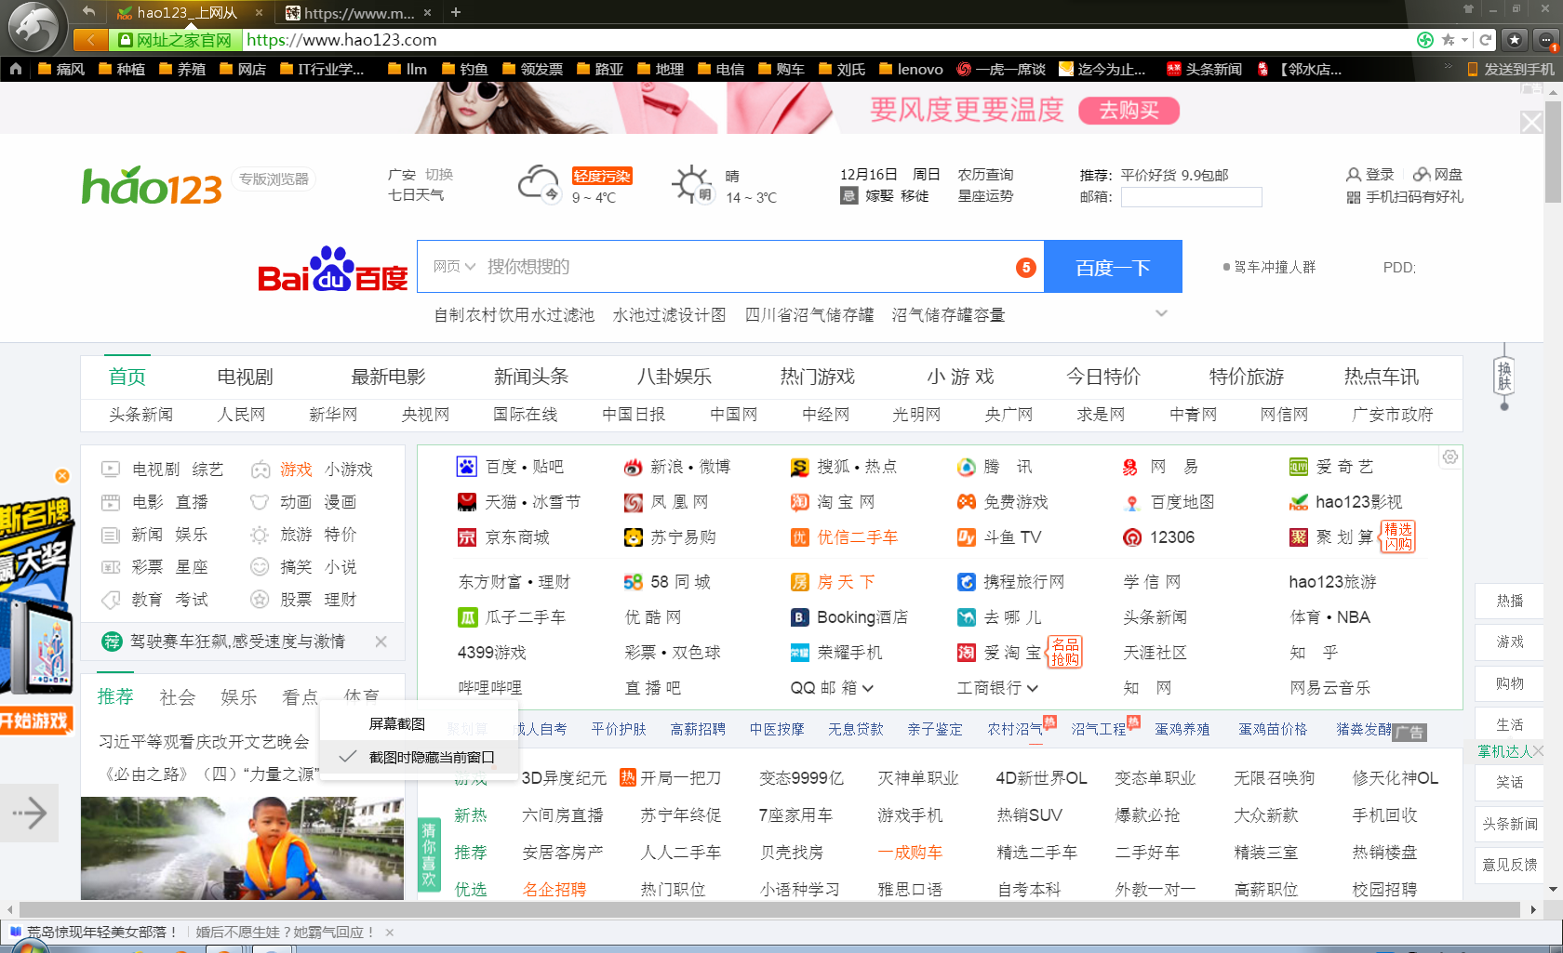Viewport: 1563px width, 953px height.
Task: Click the URL address bar
Action: pyautogui.click(x=828, y=40)
